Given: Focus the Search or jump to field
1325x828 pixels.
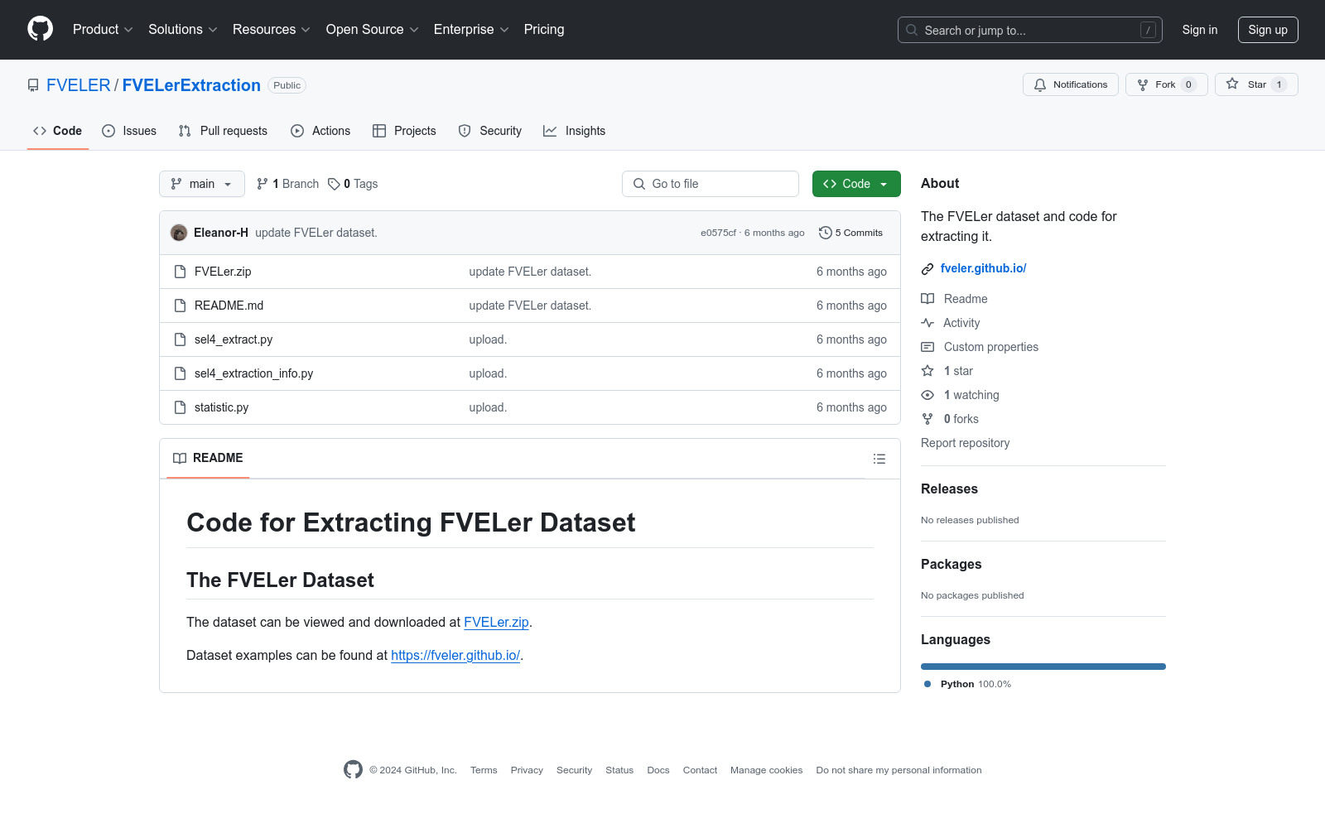Looking at the screenshot, I should coord(1030,30).
